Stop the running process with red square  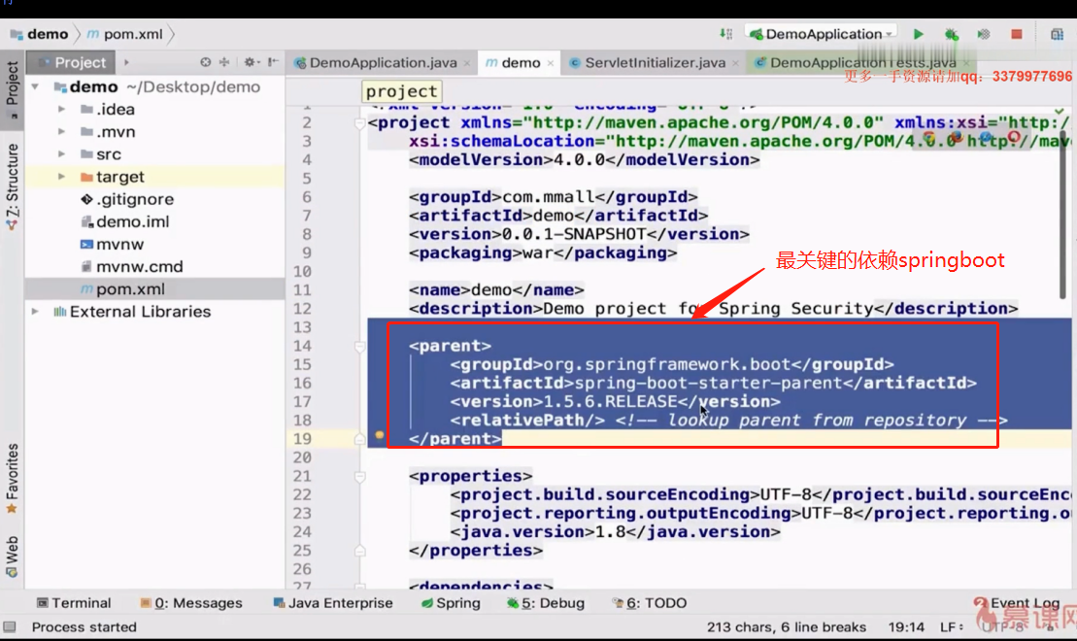(1017, 34)
